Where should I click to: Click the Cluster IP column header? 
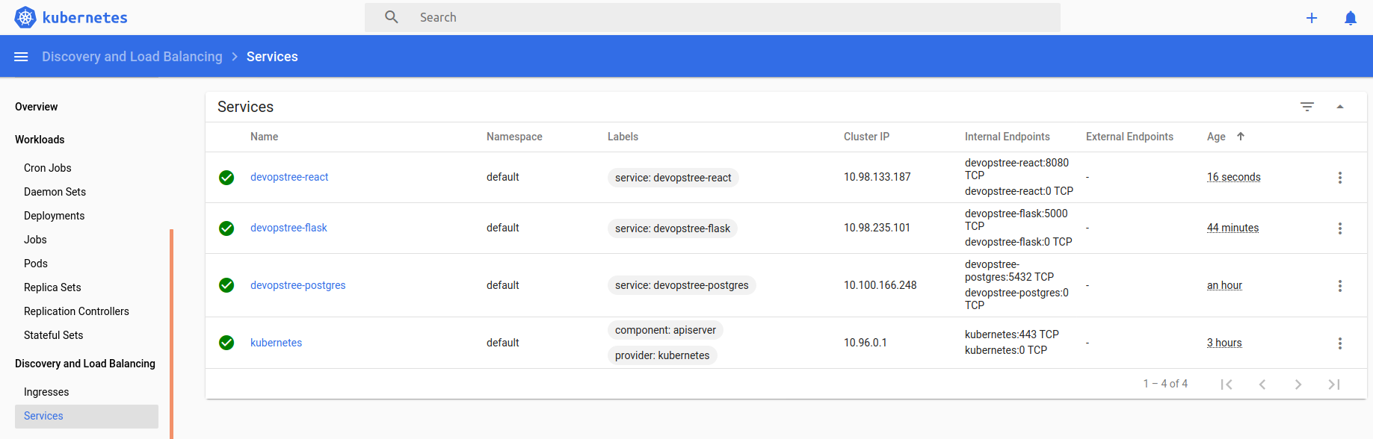point(866,137)
